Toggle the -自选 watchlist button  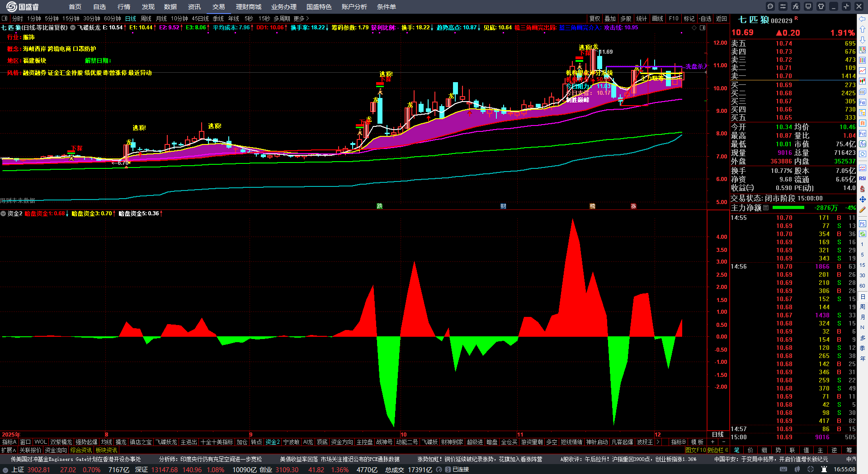705,19
